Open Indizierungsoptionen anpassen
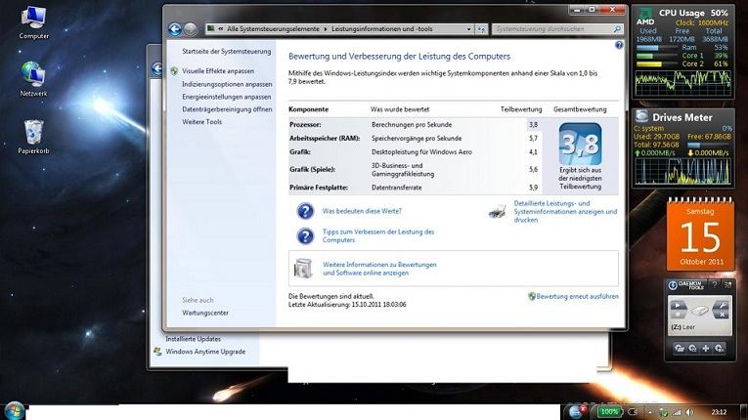Screen dimensions: 748x420 tap(227, 84)
